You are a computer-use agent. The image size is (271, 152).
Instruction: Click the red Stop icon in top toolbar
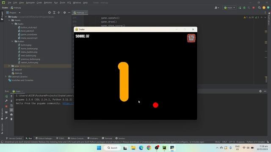(254, 8)
